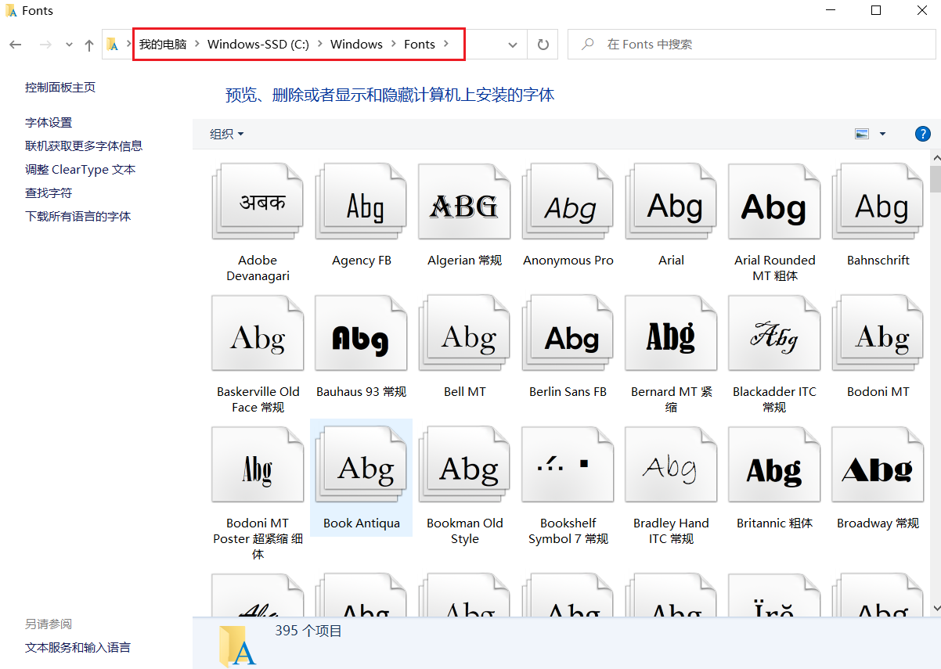The width and height of the screenshot is (941, 669).
Task: Navigate to the Windows breadcrumb
Action: (x=356, y=44)
